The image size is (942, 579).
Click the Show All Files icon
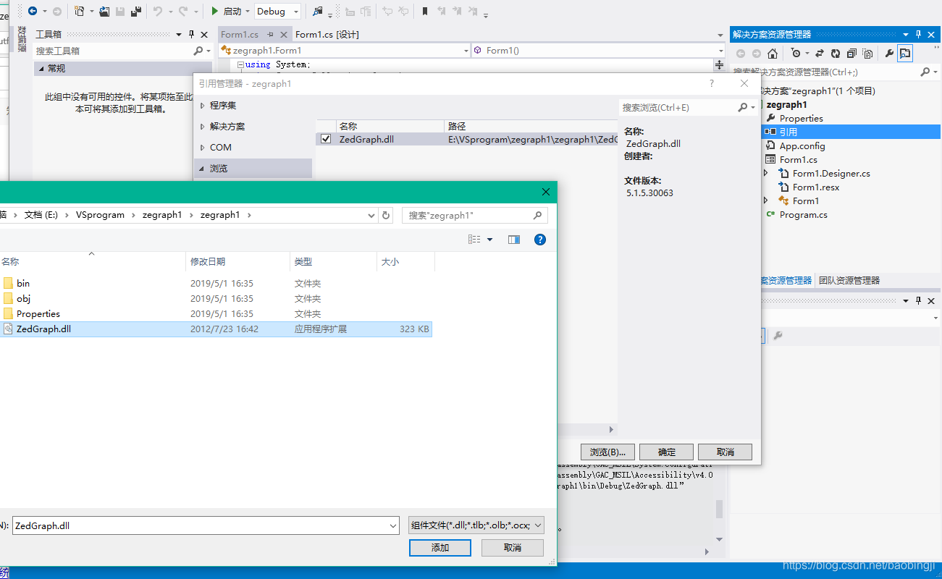click(x=867, y=53)
